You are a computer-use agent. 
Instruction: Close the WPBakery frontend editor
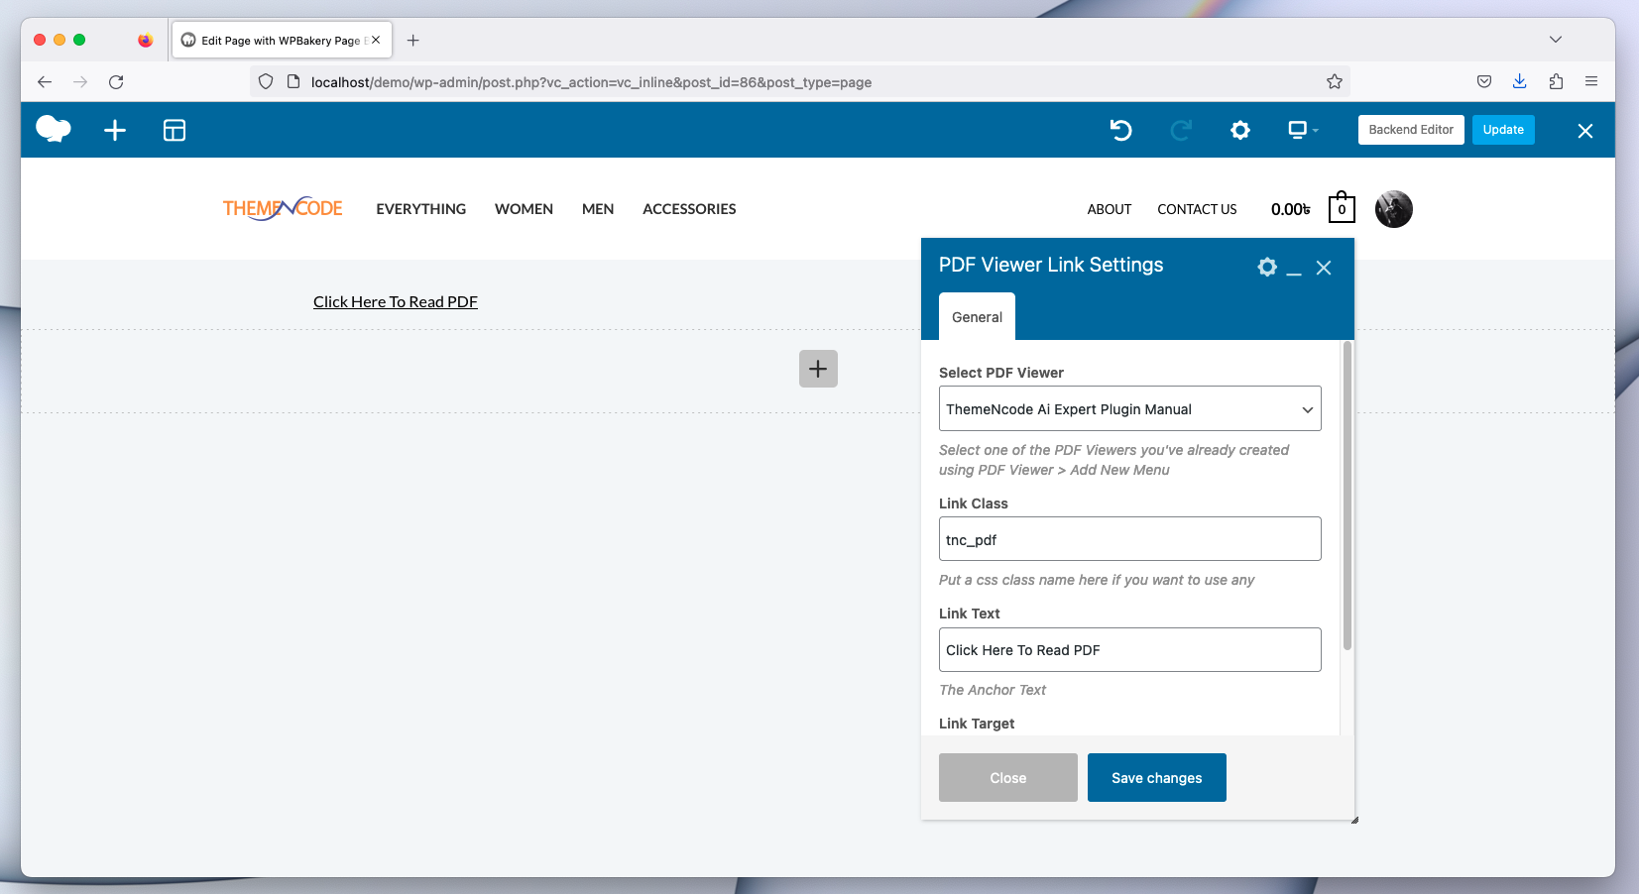[1585, 131]
